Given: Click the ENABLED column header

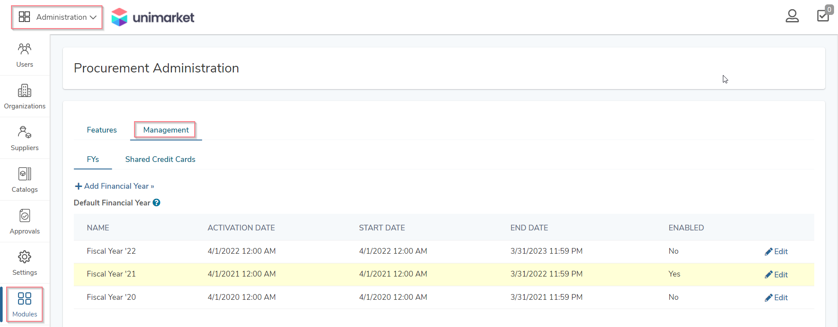Looking at the screenshot, I should pyautogui.click(x=686, y=228).
